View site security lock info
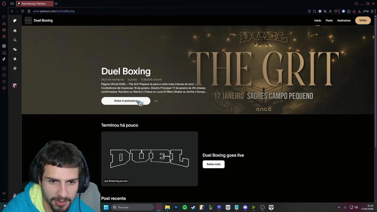The height and width of the screenshot is (212, 377). pos(29,11)
